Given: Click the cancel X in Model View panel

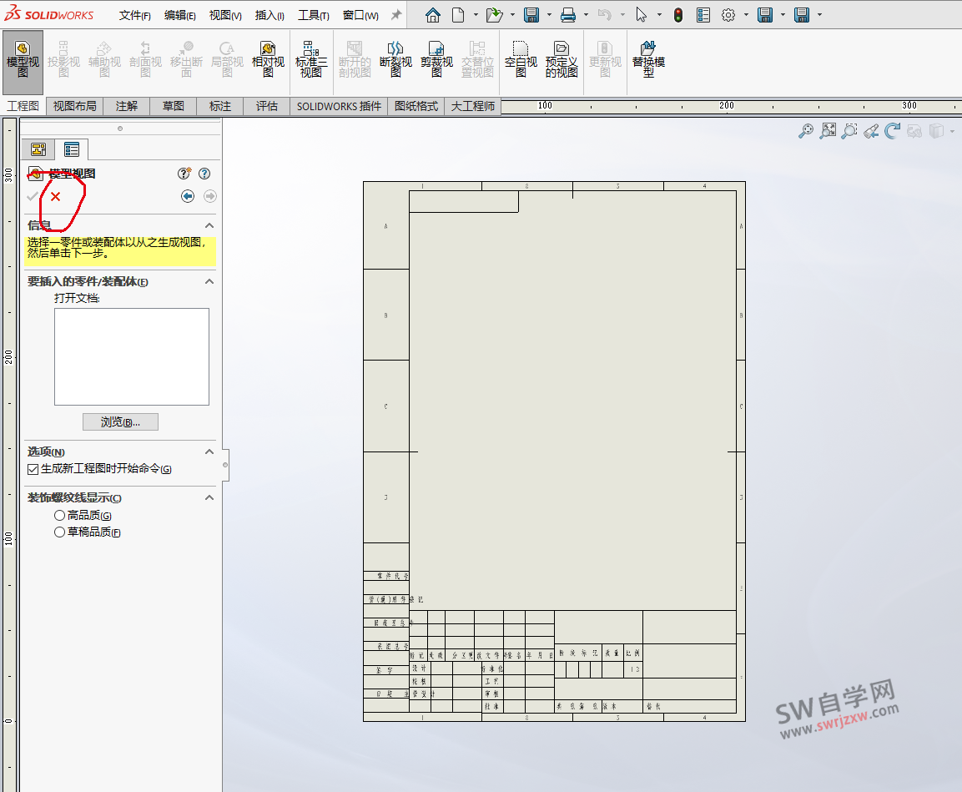Looking at the screenshot, I should pyautogui.click(x=55, y=198).
